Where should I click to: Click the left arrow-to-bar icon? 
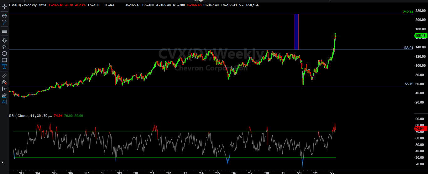(4, 89)
